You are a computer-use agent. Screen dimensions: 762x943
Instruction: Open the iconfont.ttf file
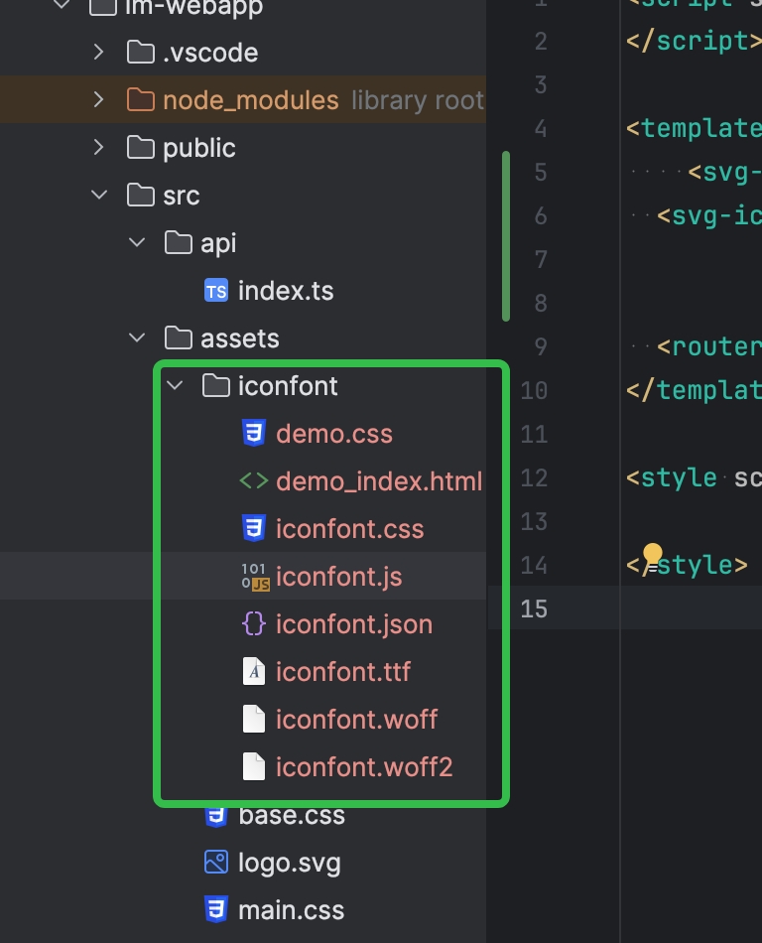click(343, 672)
